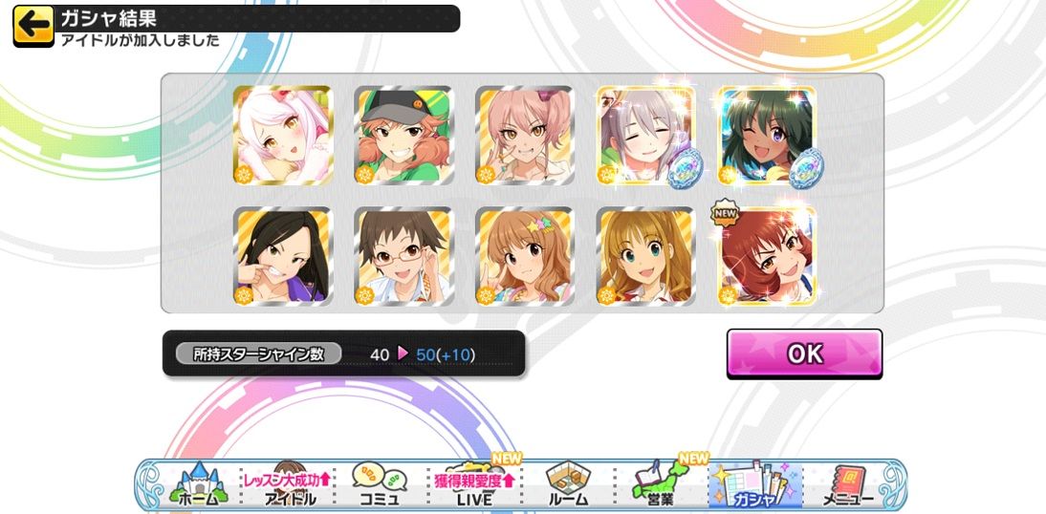This screenshot has width=1046, height=514.
Task: Select idol card with star hair clips
Action: 525,256
